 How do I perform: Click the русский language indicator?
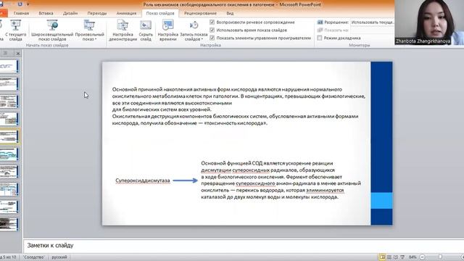coord(59,257)
